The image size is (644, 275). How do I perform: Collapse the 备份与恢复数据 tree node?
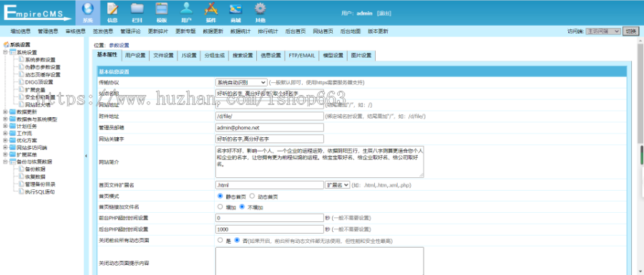[5, 162]
